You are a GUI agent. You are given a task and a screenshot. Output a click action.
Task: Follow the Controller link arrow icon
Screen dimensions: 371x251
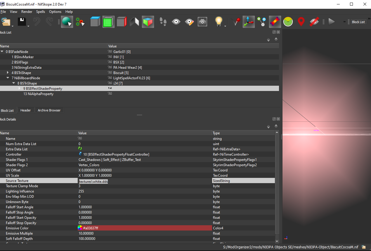pyautogui.click(x=80, y=154)
